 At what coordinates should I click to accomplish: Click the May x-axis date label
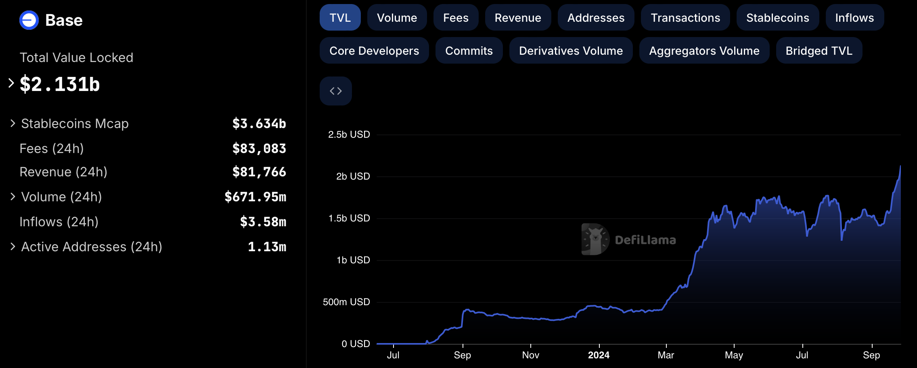[x=734, y=355]
